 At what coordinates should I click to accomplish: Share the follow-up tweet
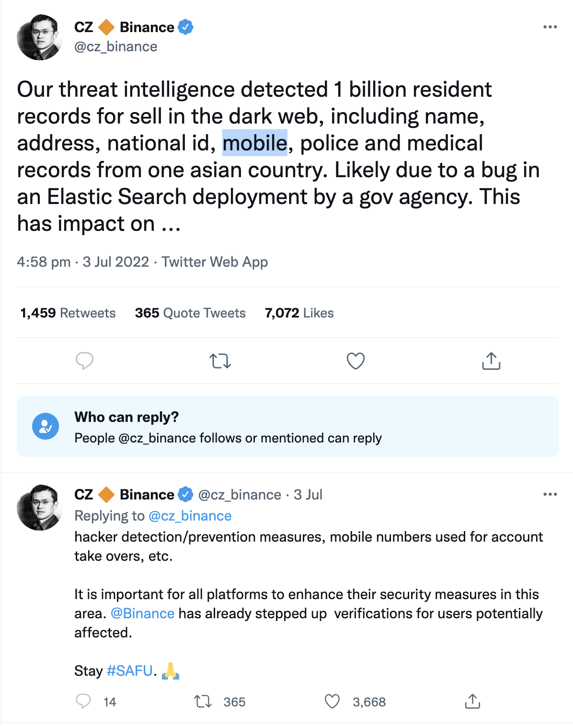tap(472, 701)
